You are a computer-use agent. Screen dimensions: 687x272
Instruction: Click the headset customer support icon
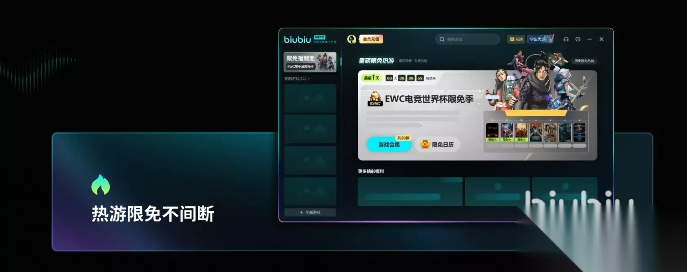566,39
